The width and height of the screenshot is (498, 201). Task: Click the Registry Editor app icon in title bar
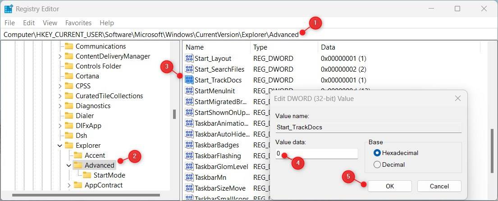[x=9, y=9]
